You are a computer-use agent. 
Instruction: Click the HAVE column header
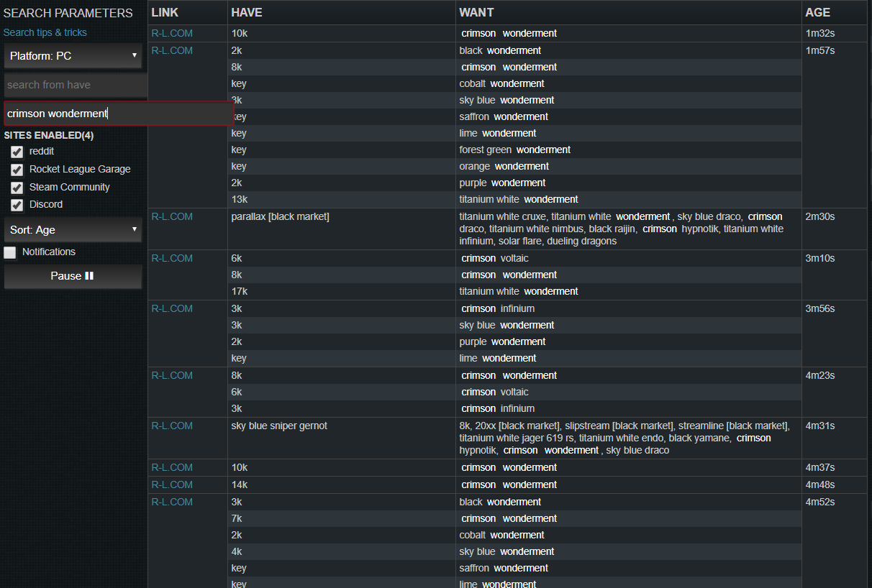(247, 12)
